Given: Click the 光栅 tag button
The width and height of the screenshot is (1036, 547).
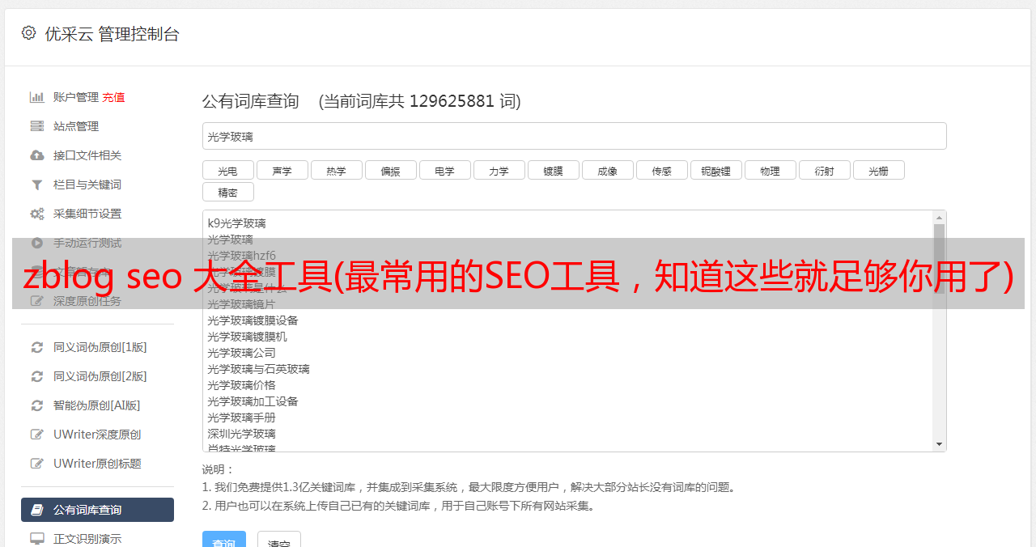Looking at the screenshot, I should [x=878, y=170].
